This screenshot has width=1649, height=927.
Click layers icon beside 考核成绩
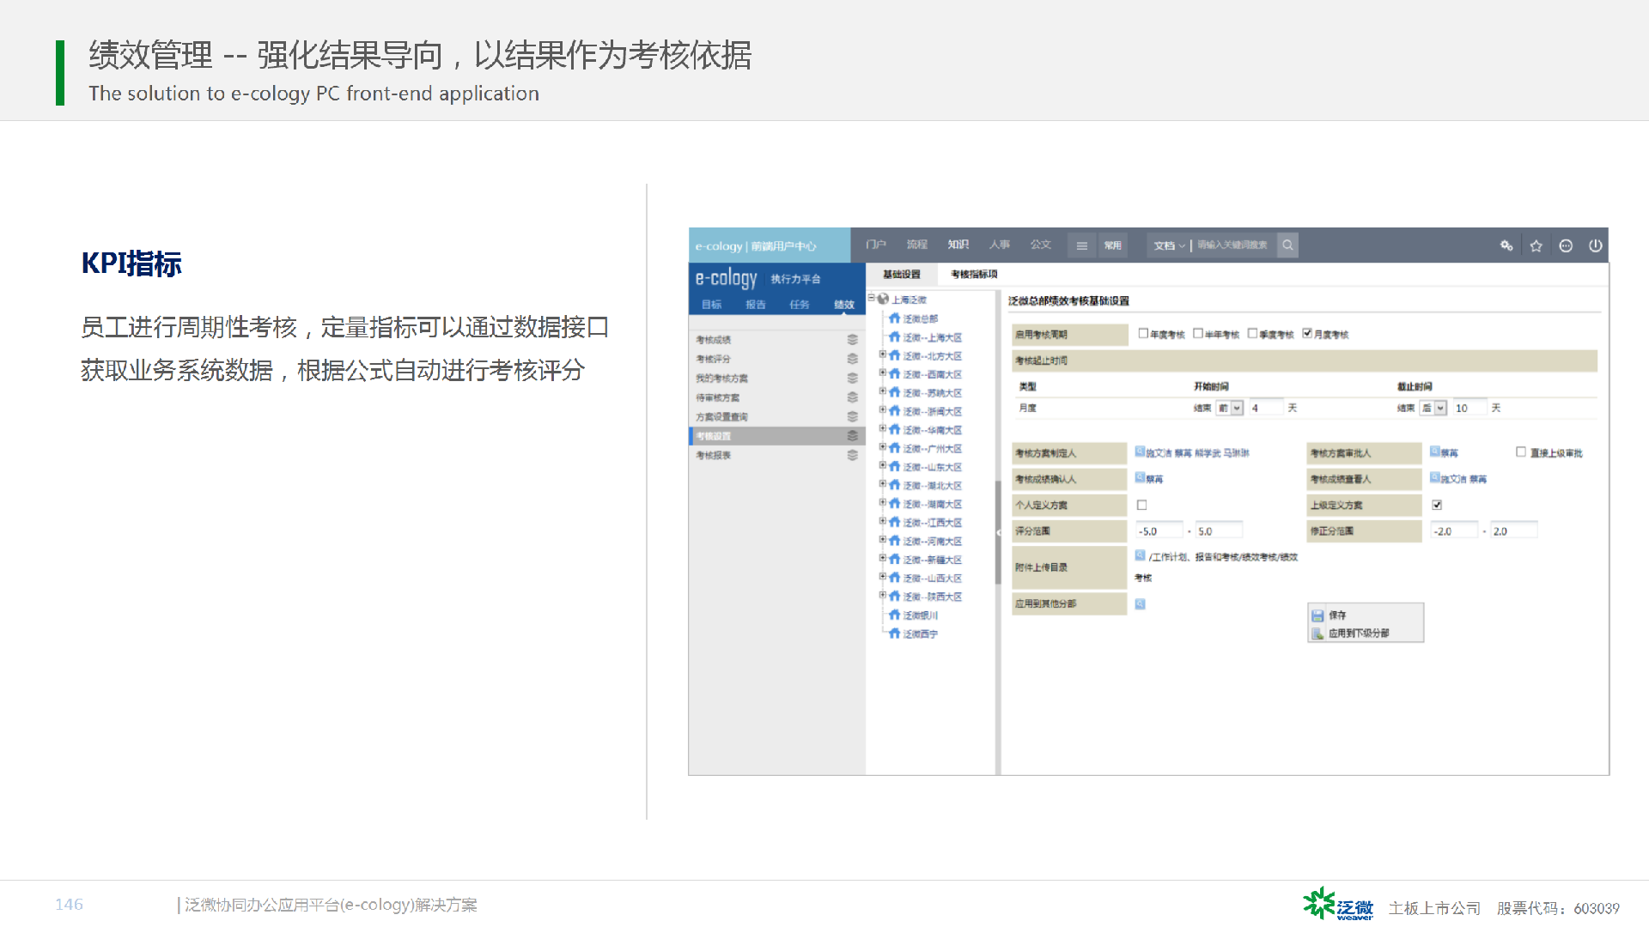853,340
